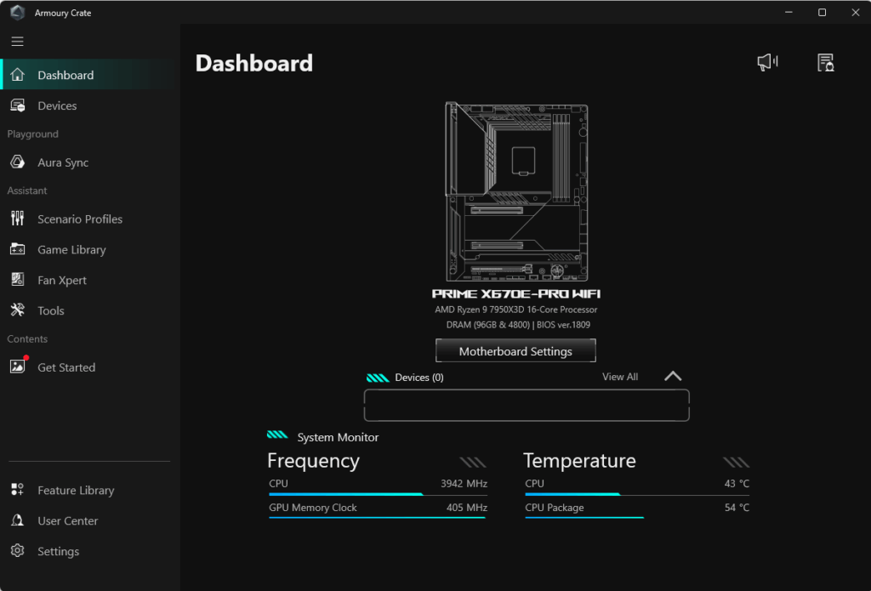The height and width of the screenshot is (591, 871).
Task: Click the empty Devices list box
Action: (x=527, y=405)
